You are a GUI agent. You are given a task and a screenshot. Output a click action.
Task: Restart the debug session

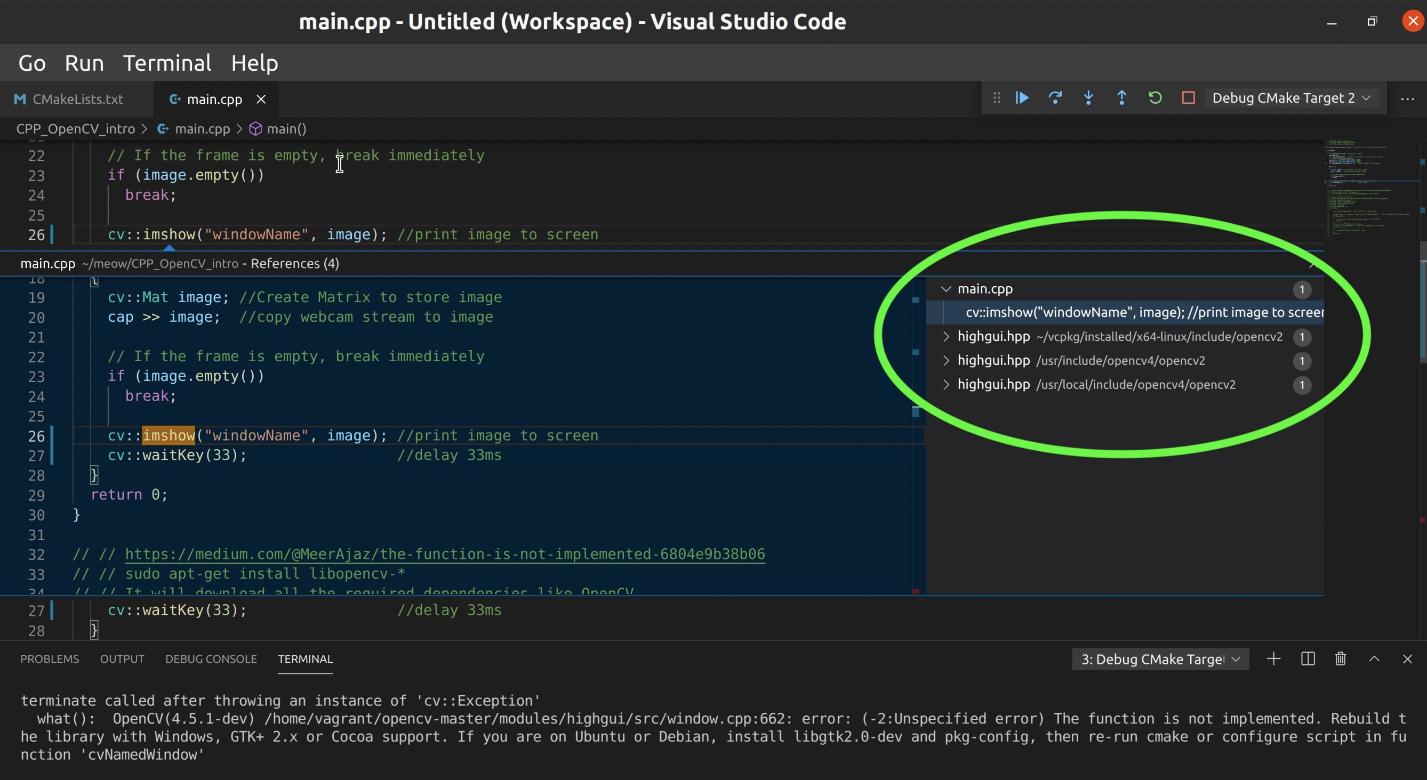[1155, 98]
